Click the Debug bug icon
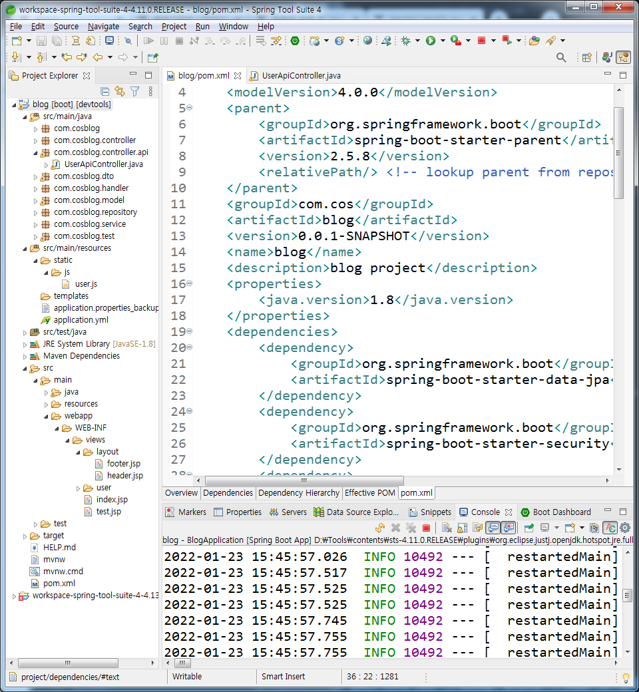639x692 pixels. [x=405, y=41]
